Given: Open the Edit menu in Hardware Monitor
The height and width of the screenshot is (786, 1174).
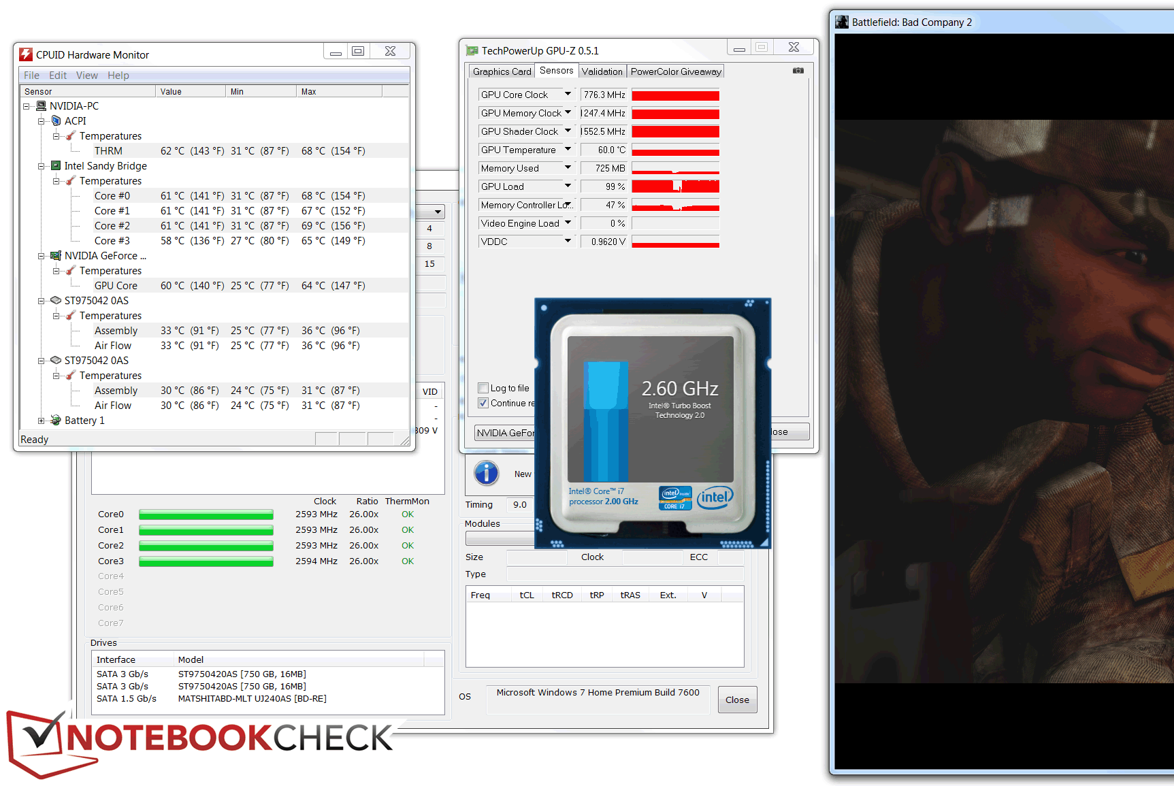Looking at the screenshot, I should 58,76.
